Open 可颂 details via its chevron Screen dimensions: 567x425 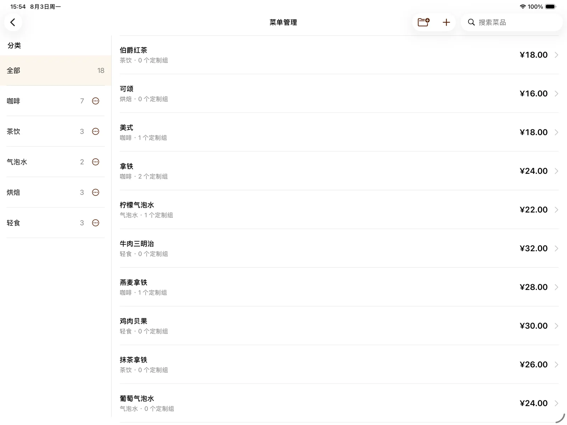[x=556, y=93]
